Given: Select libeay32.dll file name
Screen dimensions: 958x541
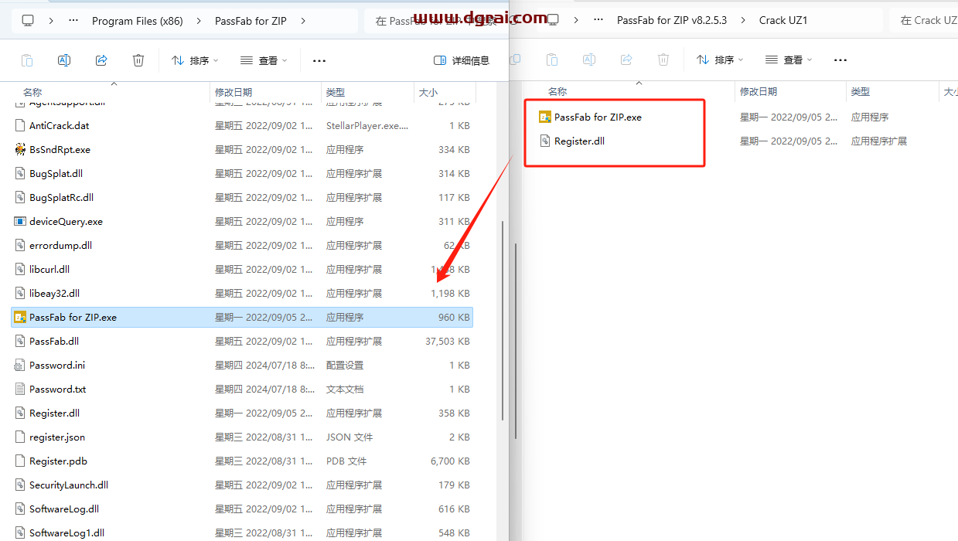Looking at the screenshot, I should pos(54,293).
